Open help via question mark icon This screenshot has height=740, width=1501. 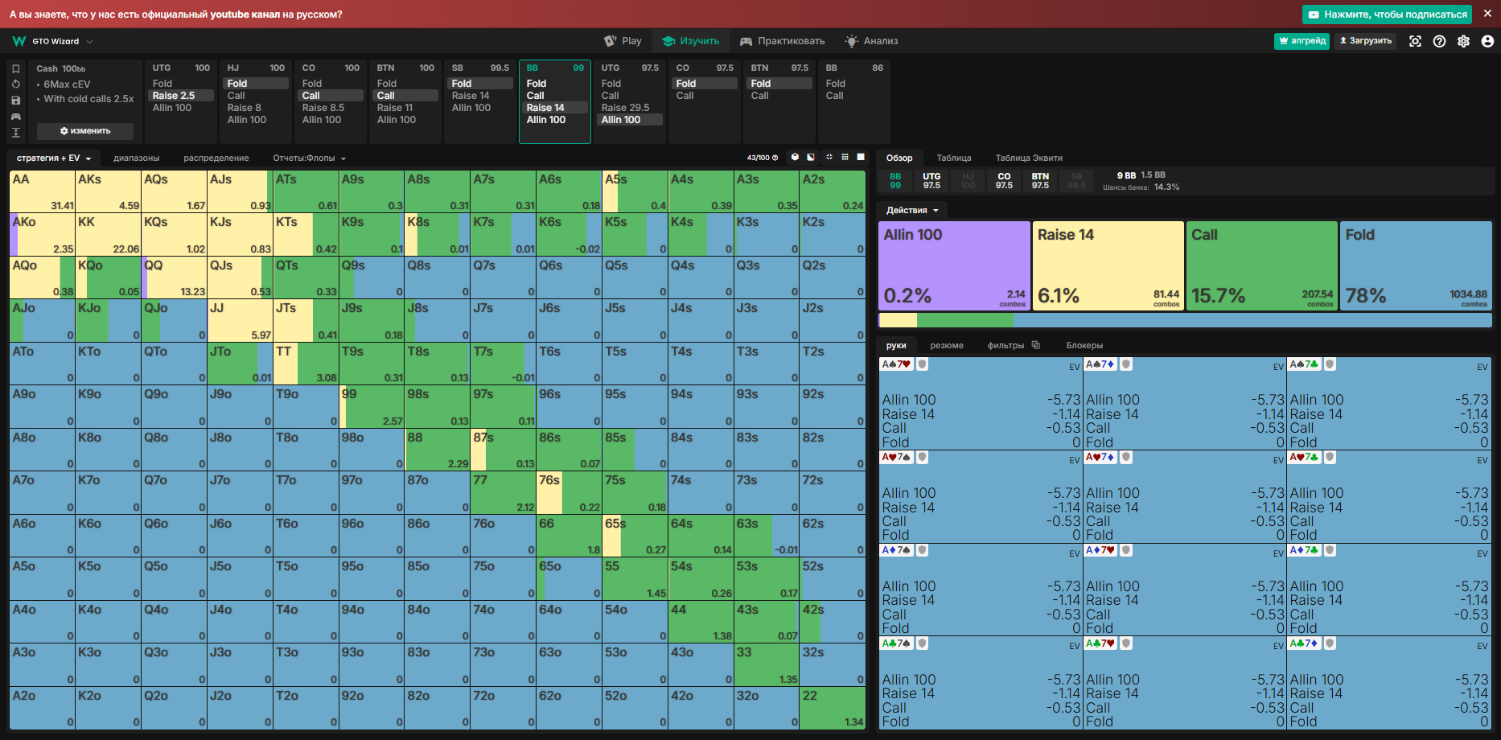pyautogui.click(x=1439, y=41)
